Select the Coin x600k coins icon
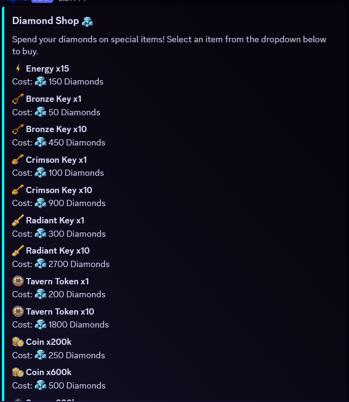This screenshot has height=402, width=349. point(18,372)
